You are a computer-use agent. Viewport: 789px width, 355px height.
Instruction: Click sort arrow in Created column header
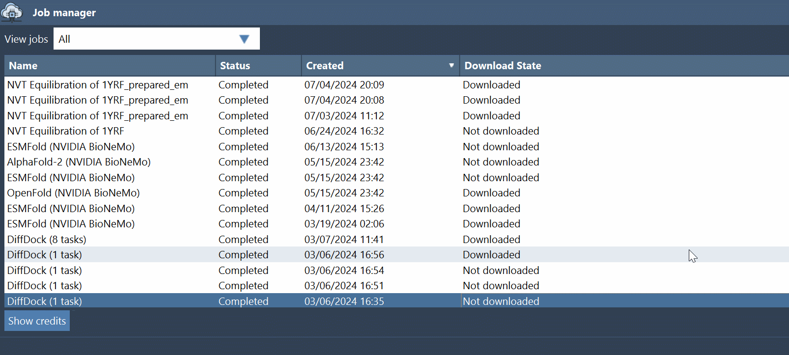[451, 66]
